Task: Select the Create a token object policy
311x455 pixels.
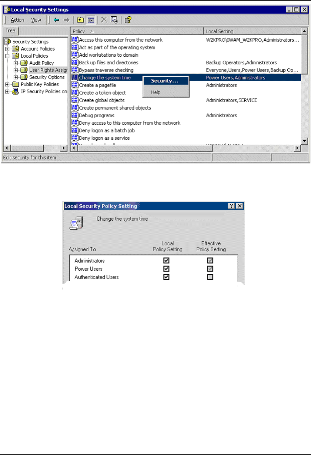Action: click(x=102, y=93)
